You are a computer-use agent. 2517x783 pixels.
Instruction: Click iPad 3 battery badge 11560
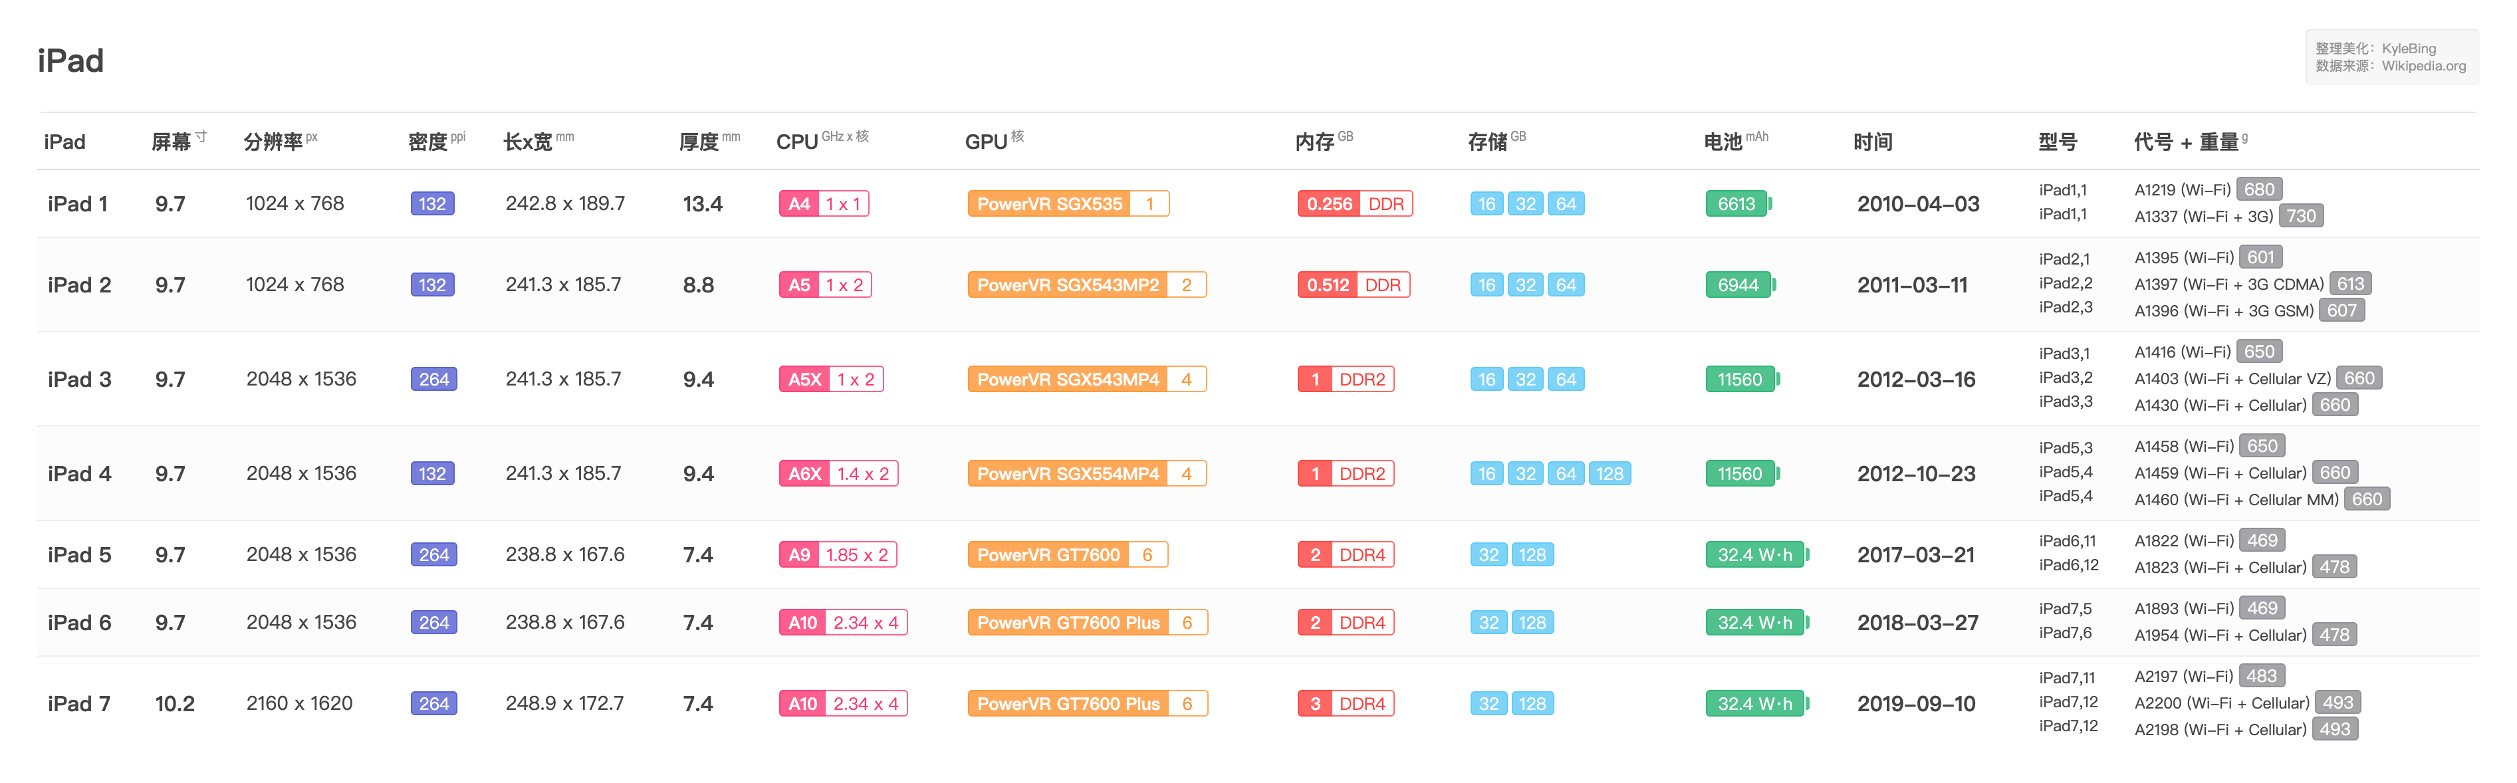pyautogui.click(x=1742, y=380)
